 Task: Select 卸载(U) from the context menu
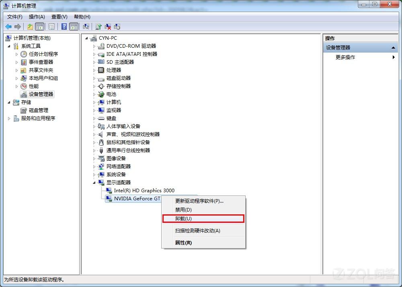pyautogui.click(x=203, y=219)
